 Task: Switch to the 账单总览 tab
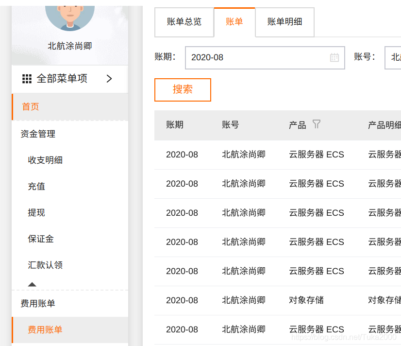click(184, 22)
